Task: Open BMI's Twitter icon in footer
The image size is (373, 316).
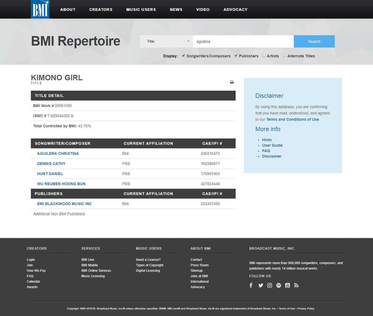Action: (260, 285)
